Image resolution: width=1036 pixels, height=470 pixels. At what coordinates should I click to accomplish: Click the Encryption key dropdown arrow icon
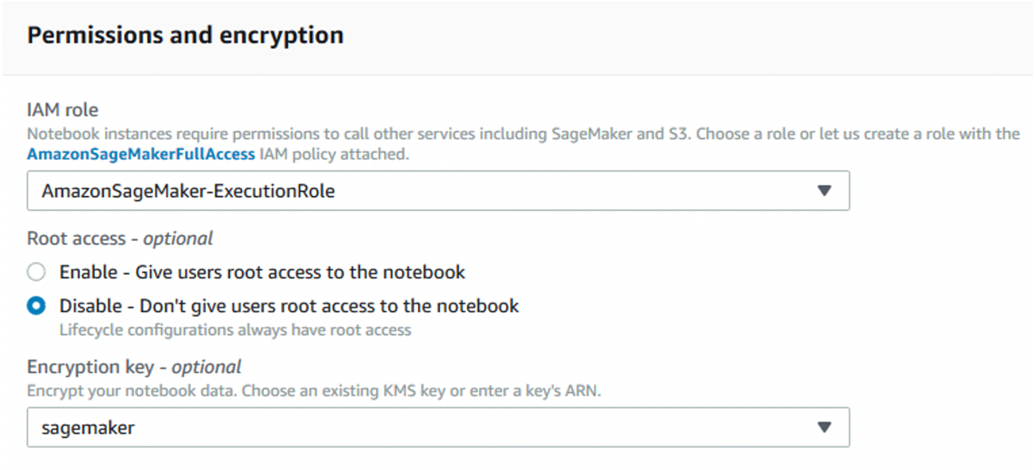click(824, 428)
